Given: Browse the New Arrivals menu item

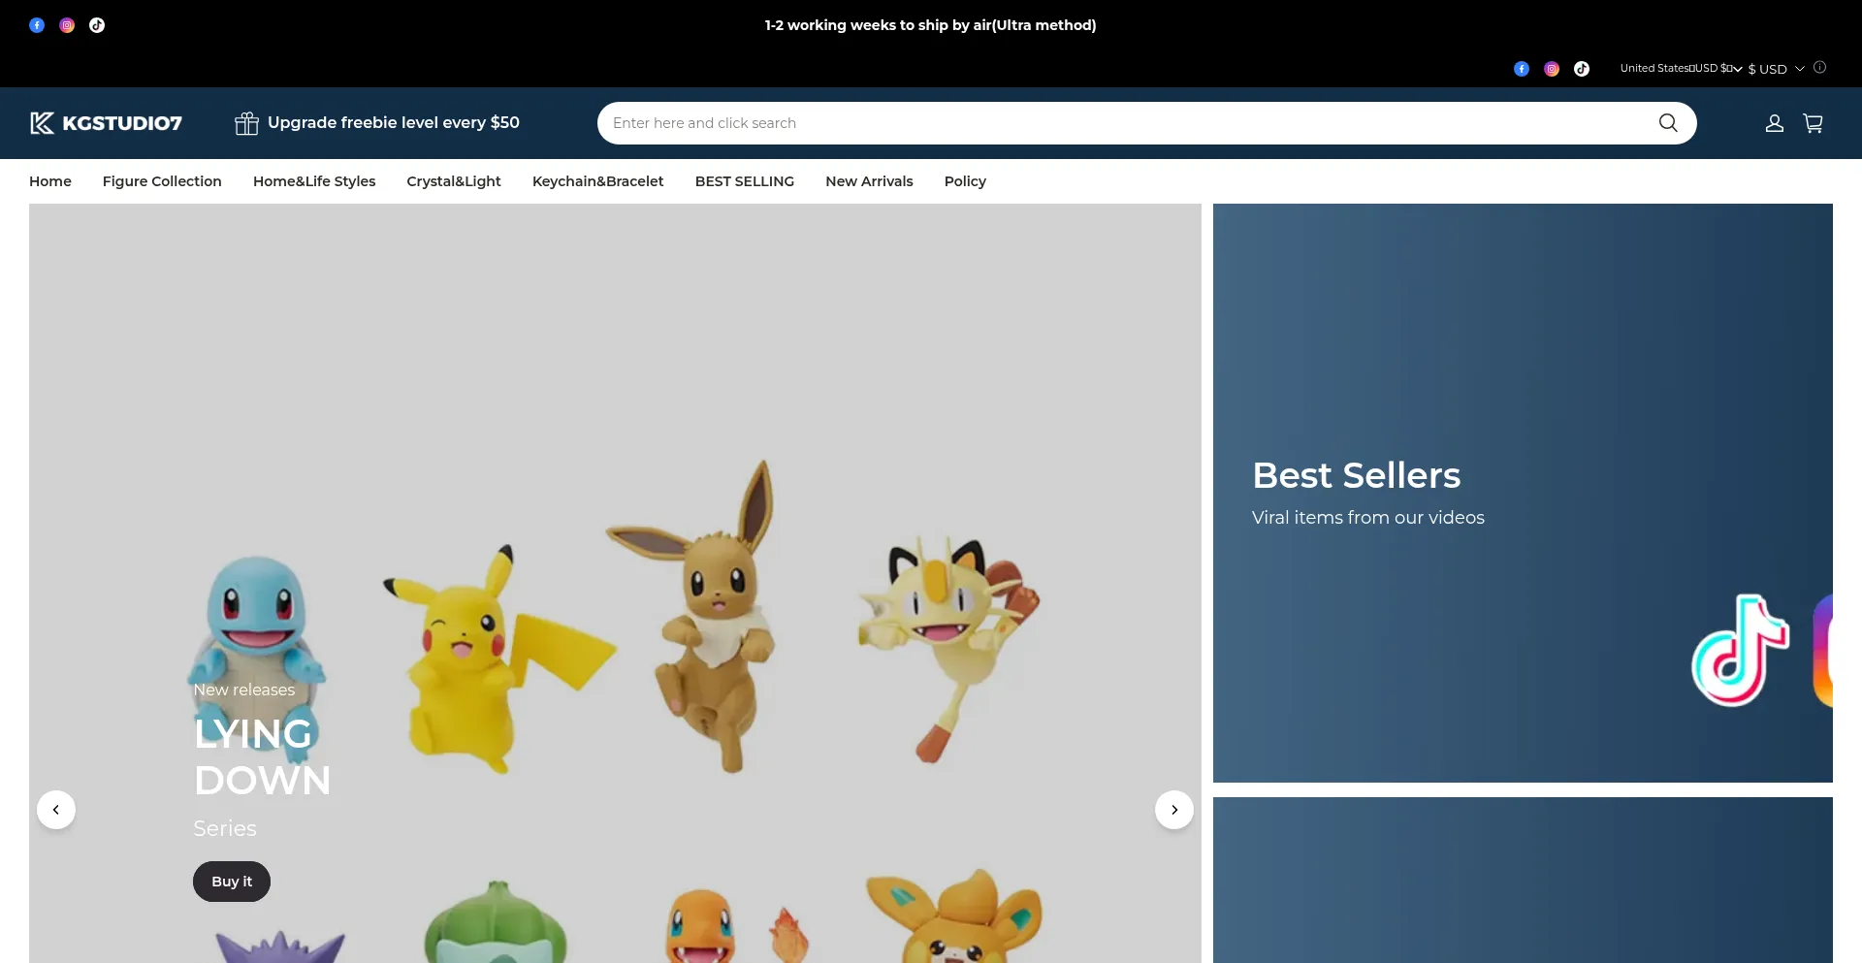Looking at the screenshot, I should (869, 181).
